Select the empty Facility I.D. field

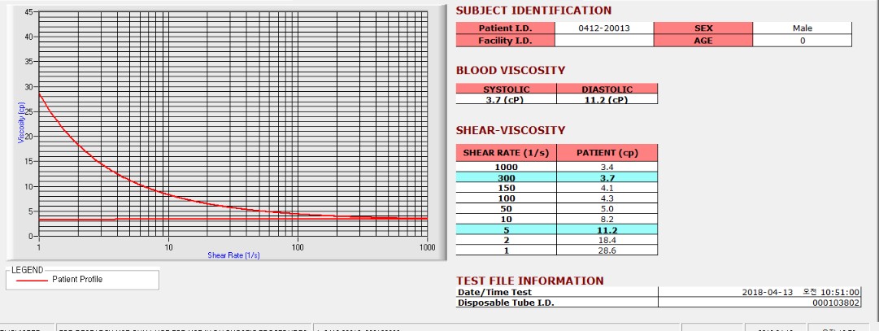click(603, 41)
